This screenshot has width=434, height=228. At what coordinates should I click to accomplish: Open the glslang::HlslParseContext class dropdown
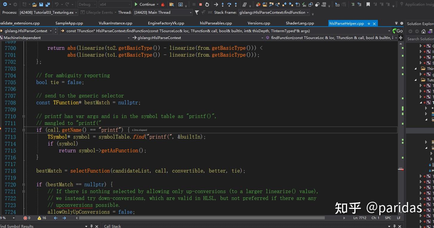pos(198,38)
